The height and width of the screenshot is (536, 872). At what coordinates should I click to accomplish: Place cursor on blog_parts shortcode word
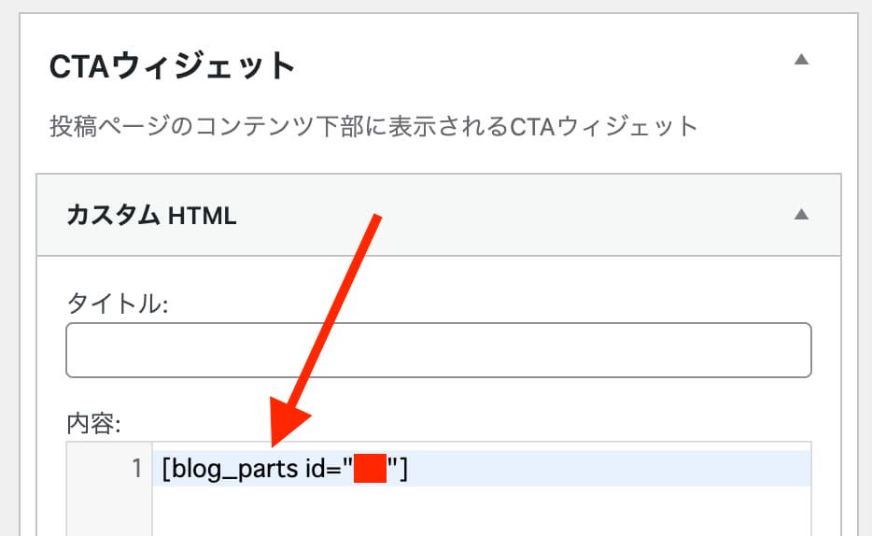pos(235,470)
